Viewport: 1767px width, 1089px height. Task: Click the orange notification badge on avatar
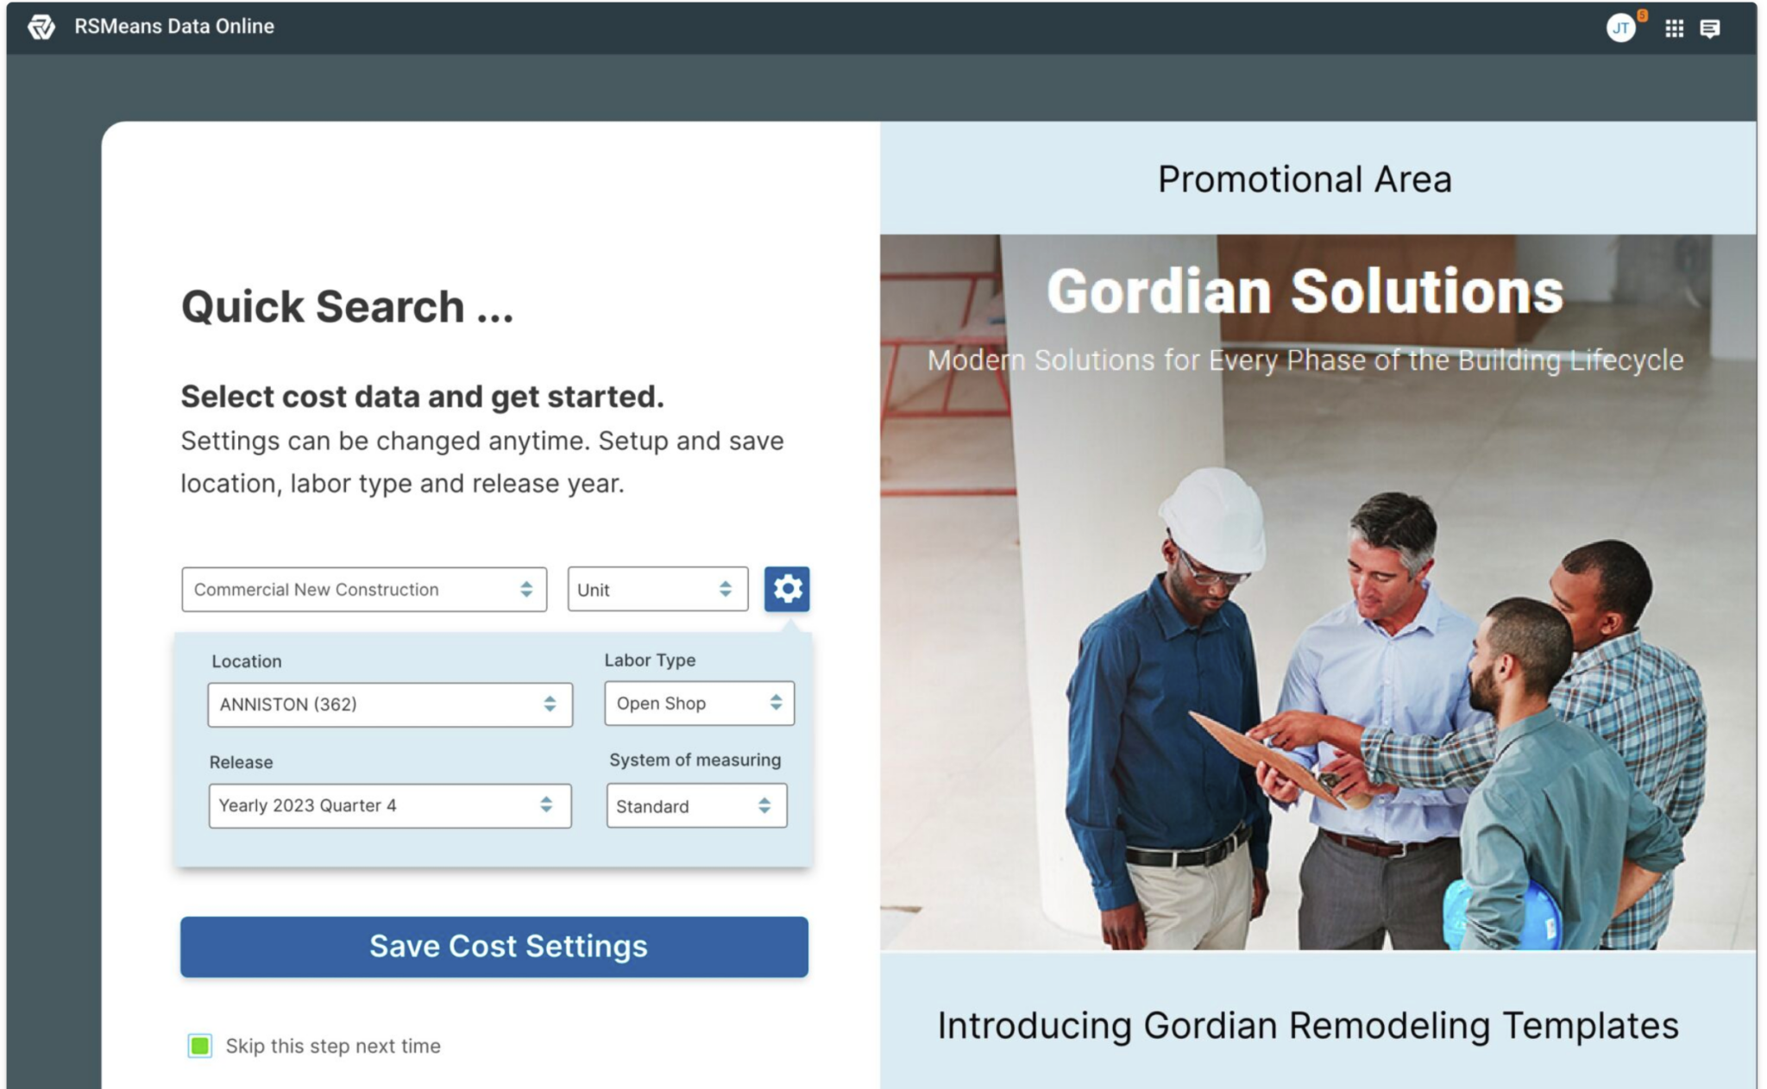(1642, 16)
